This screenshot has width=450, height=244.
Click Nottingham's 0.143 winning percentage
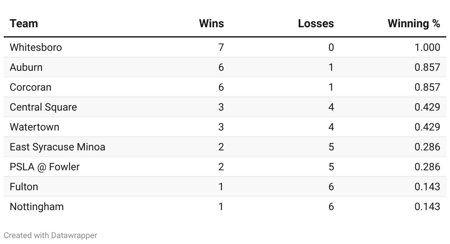click(x=427, y=207)
